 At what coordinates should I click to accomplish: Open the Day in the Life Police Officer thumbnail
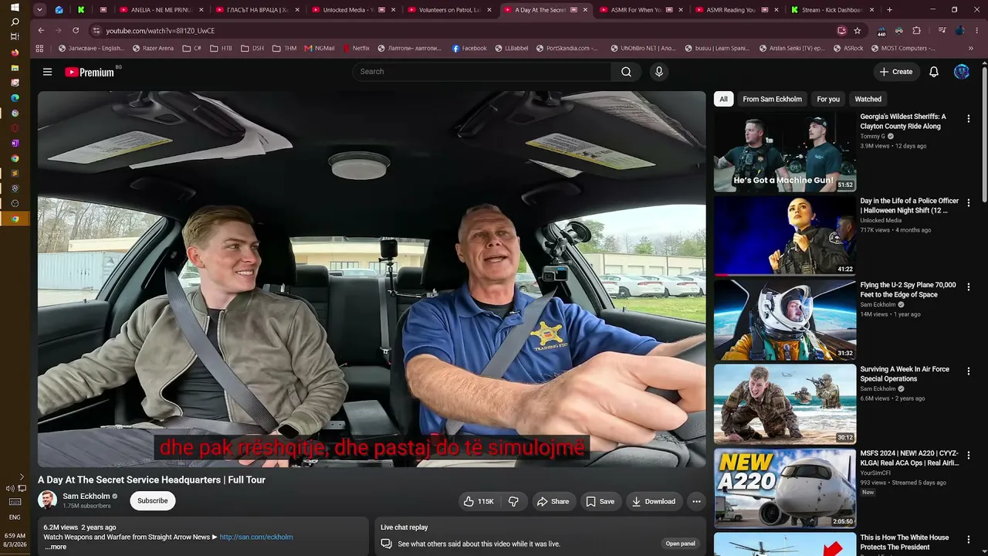coord(785,236)
